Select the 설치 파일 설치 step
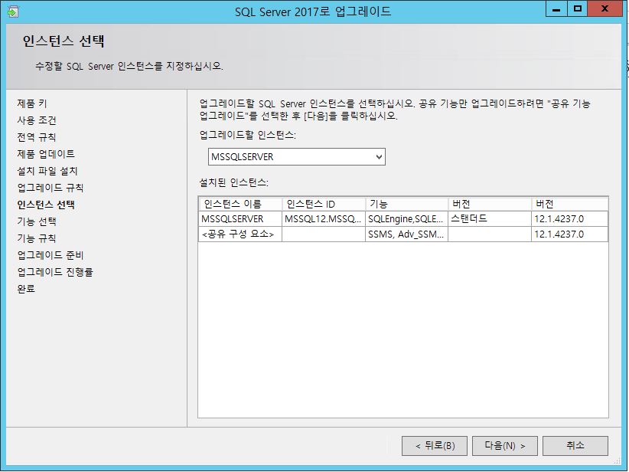Viewport: 629px width, 472px height. tap(47, 171)
